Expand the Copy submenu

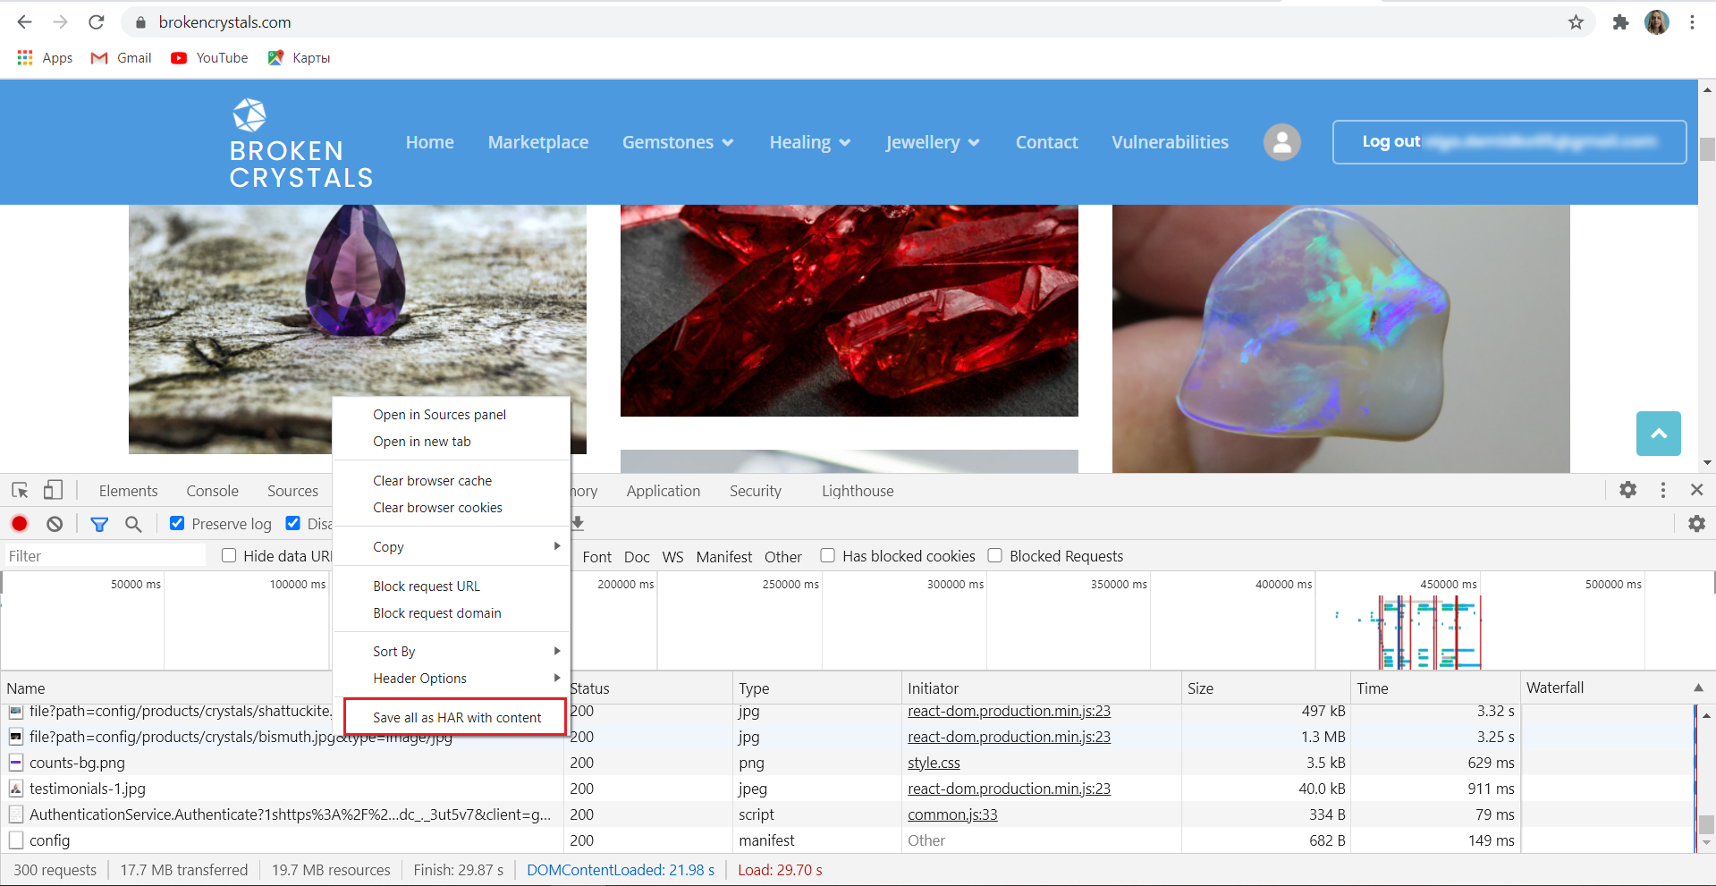click(452, 546)
